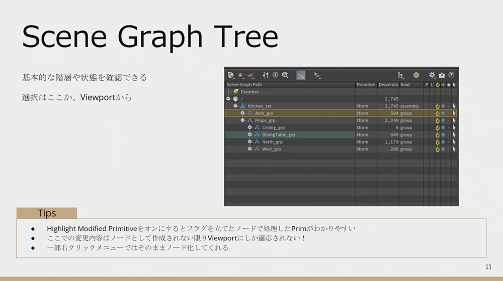Viewport: 503px width, 281px height.
Task: Expand the DiningTable_grp node
Action: 249,135
